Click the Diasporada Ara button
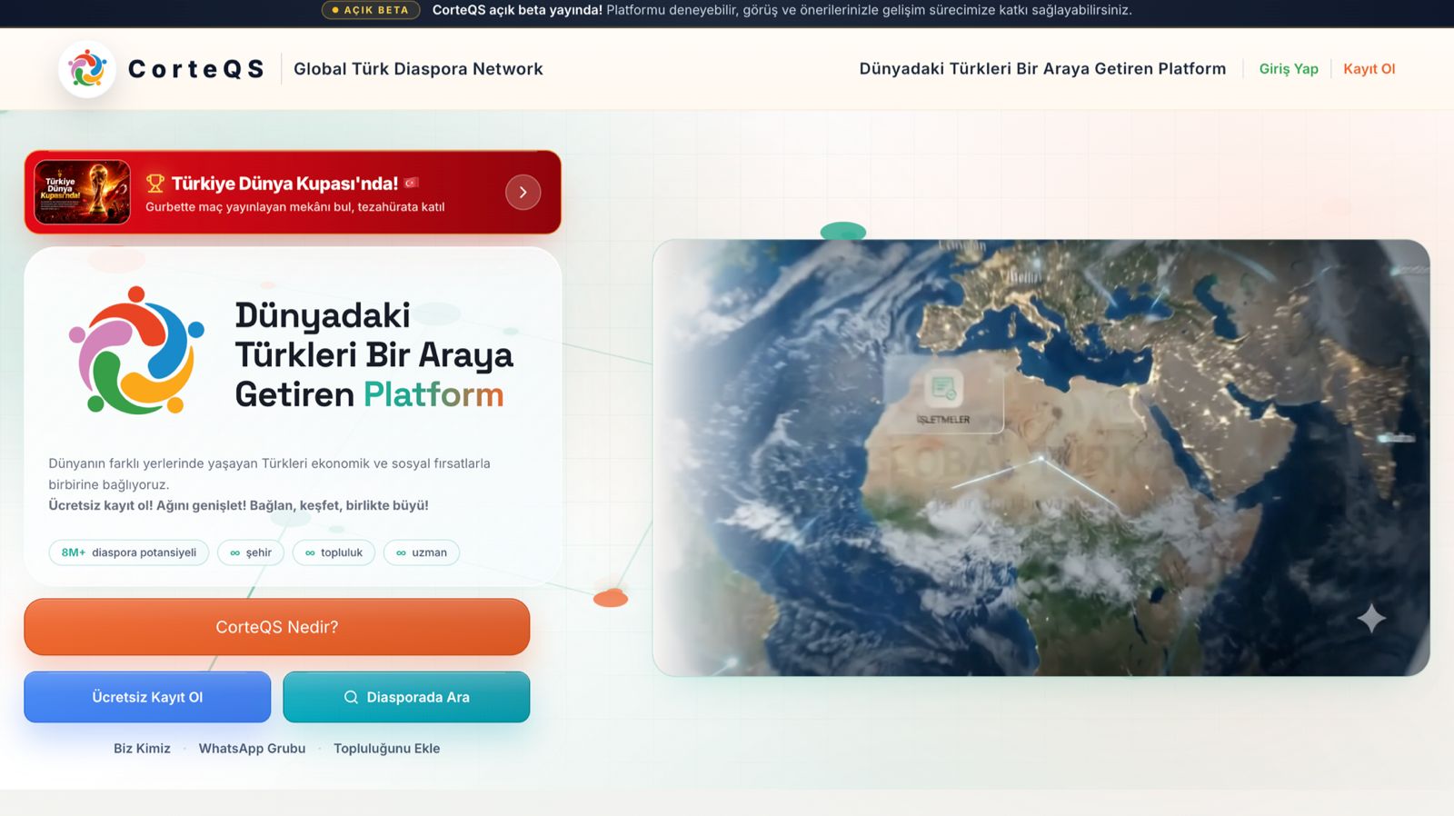The width and height of the screenshot is (1454, 816). [406, 697]
